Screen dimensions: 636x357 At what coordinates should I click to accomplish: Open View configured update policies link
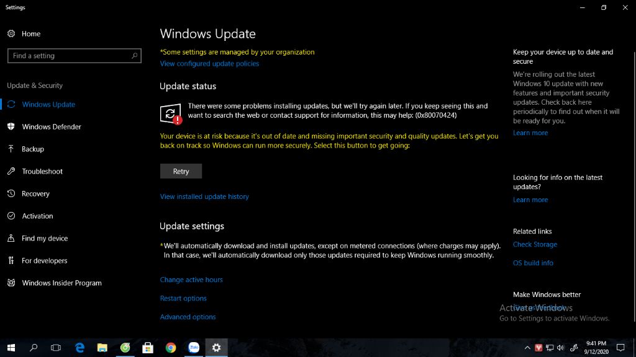pyautogui.click(x=209, y=64)
